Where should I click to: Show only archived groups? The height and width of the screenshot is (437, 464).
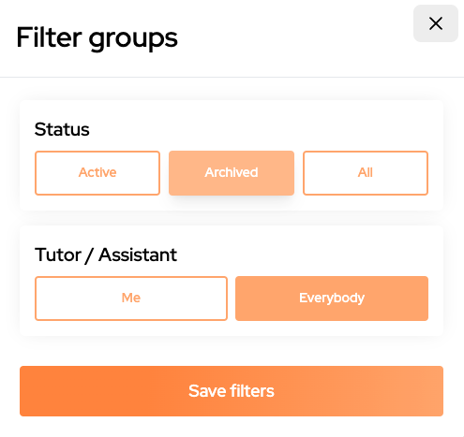232,173
